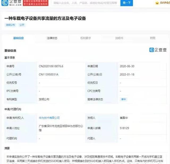Image resolution: width=170 pixels, height=164 pixels.
Task: Click the 简单法律状态 label cell
Action: pos(101,99)
